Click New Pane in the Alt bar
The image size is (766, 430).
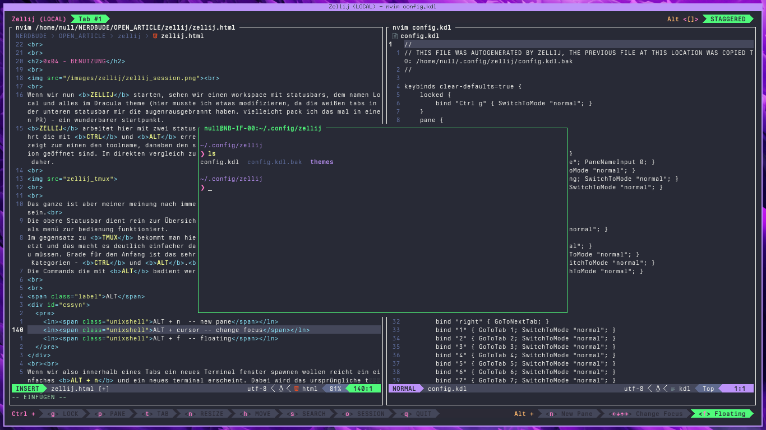click(x=570, y=414)
